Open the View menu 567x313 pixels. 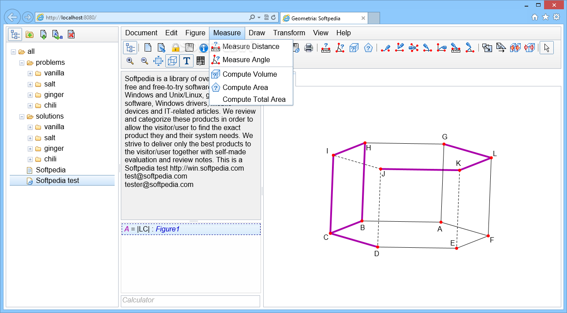321,33
